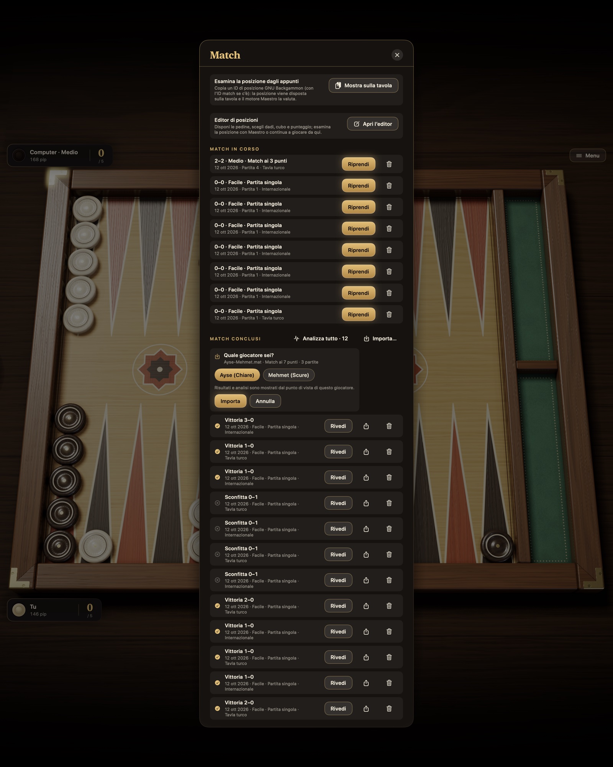Resume the 2–2 Medio match ai 3 punti
613x767 pixels.
click(x=358, y=164)
